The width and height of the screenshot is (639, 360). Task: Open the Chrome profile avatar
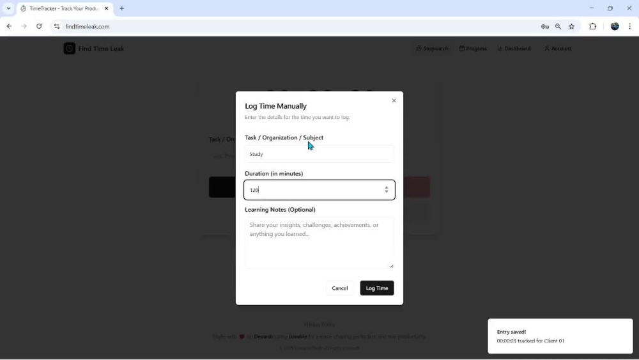[x=615, y=26]
